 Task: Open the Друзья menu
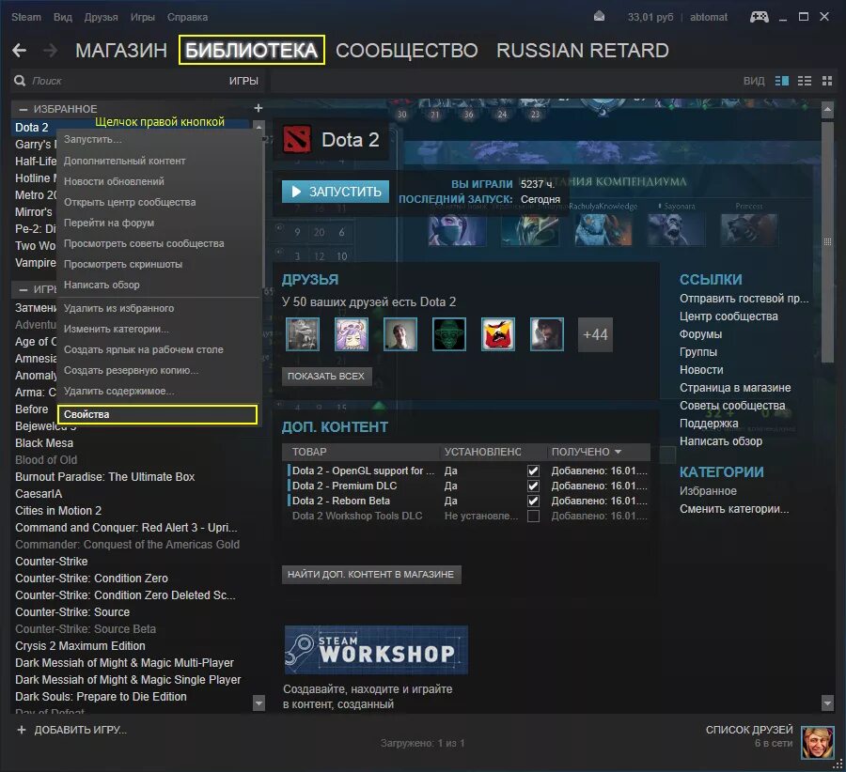[101, 17]
